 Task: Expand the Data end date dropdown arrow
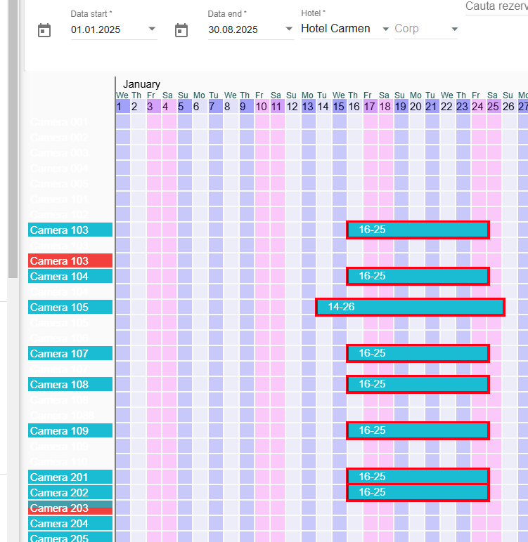(x=289, y=29)
